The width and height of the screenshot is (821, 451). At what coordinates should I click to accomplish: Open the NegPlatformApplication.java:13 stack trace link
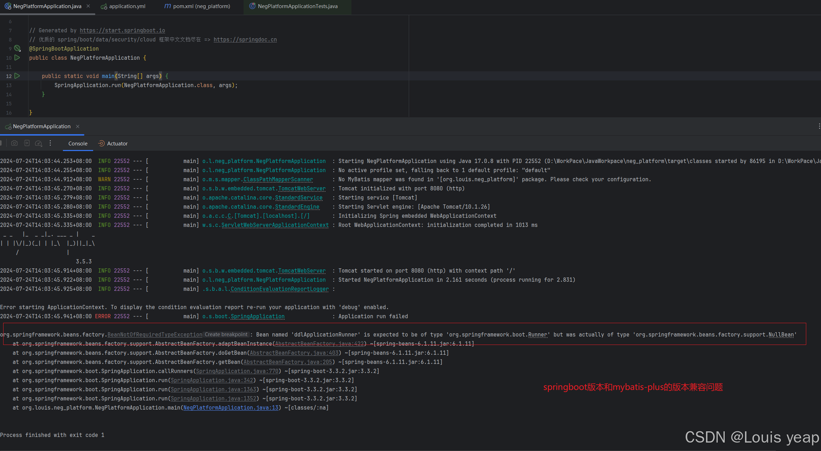coord(231,408)
